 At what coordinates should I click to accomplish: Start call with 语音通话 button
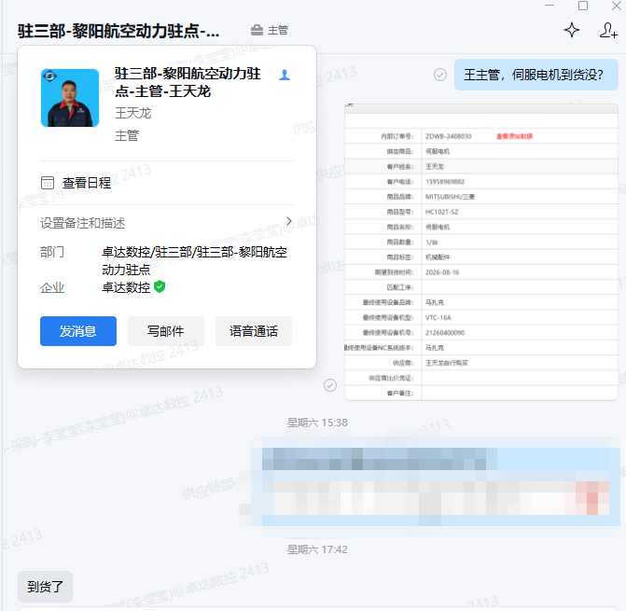pos(254,331)
